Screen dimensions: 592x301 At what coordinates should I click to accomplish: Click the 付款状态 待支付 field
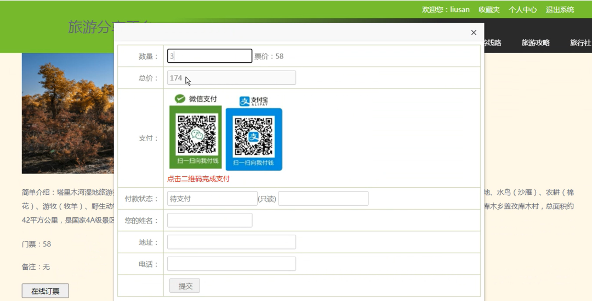tap(212, 199)
